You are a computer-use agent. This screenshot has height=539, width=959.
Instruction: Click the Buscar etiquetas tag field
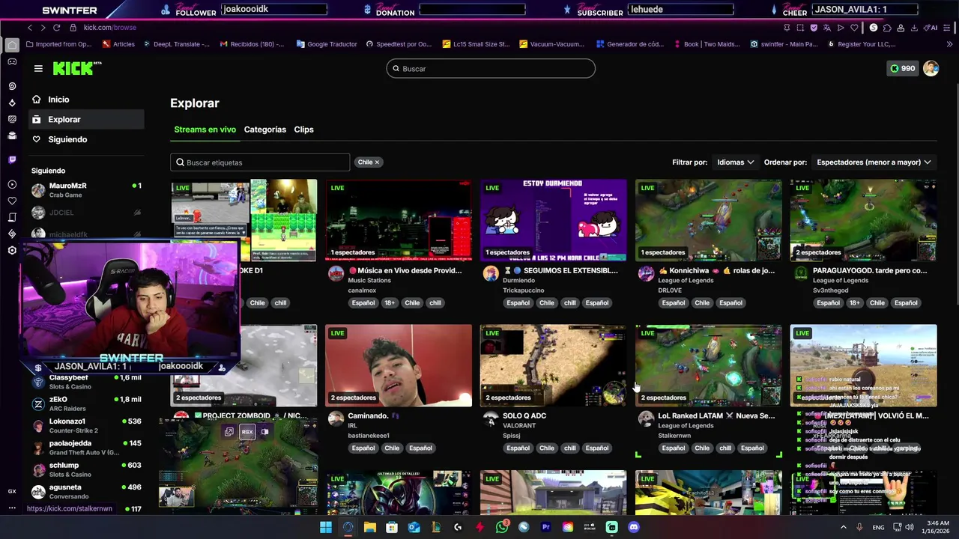pos(260,162)
